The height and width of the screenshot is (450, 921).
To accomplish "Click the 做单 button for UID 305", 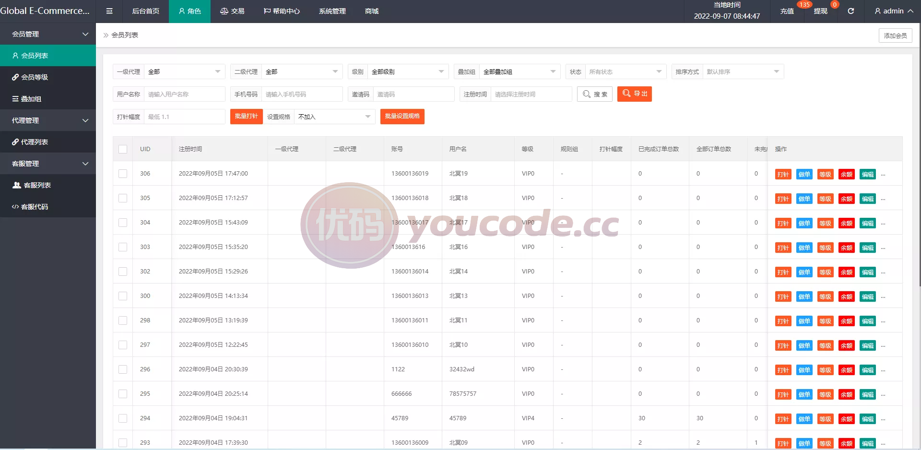I will tap(804, 199).
